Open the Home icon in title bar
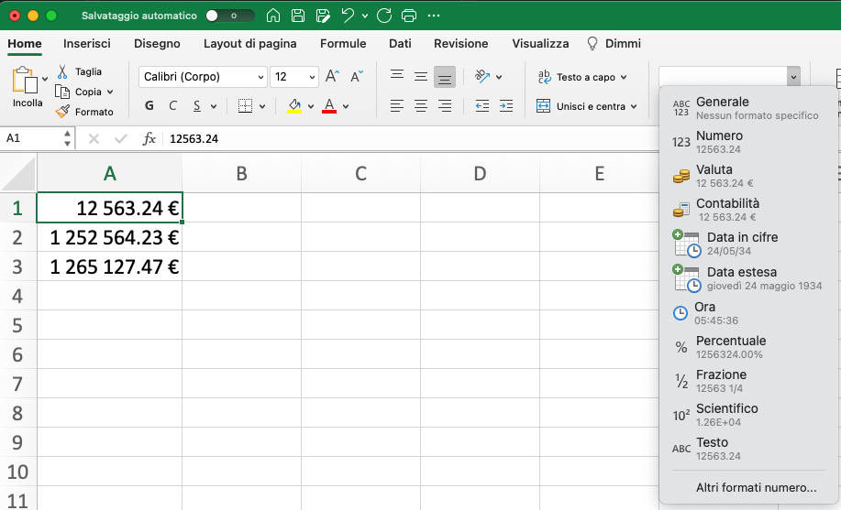This screenshot has height=510, width=841. pos(273,16)
